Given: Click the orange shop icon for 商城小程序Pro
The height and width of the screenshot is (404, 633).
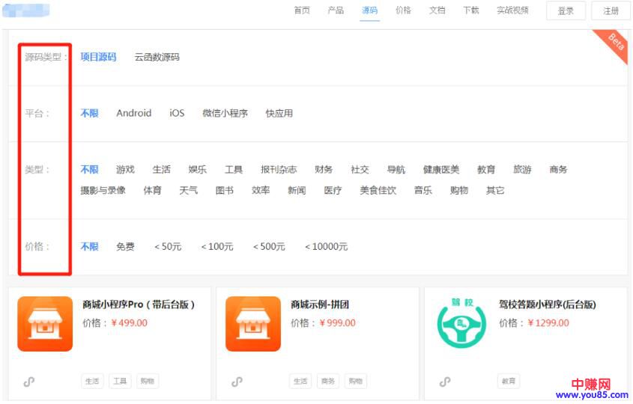Looking at the screenshot, I should tap(45, 324).
